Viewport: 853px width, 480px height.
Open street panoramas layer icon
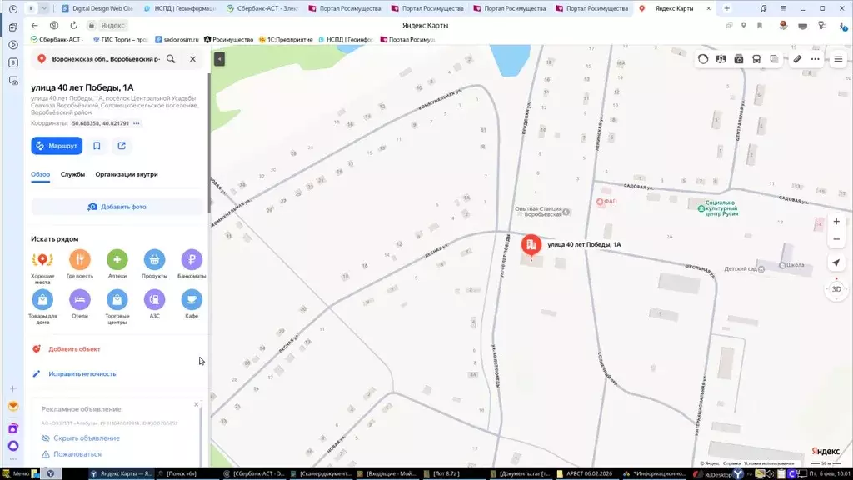[x=738, y=59]
